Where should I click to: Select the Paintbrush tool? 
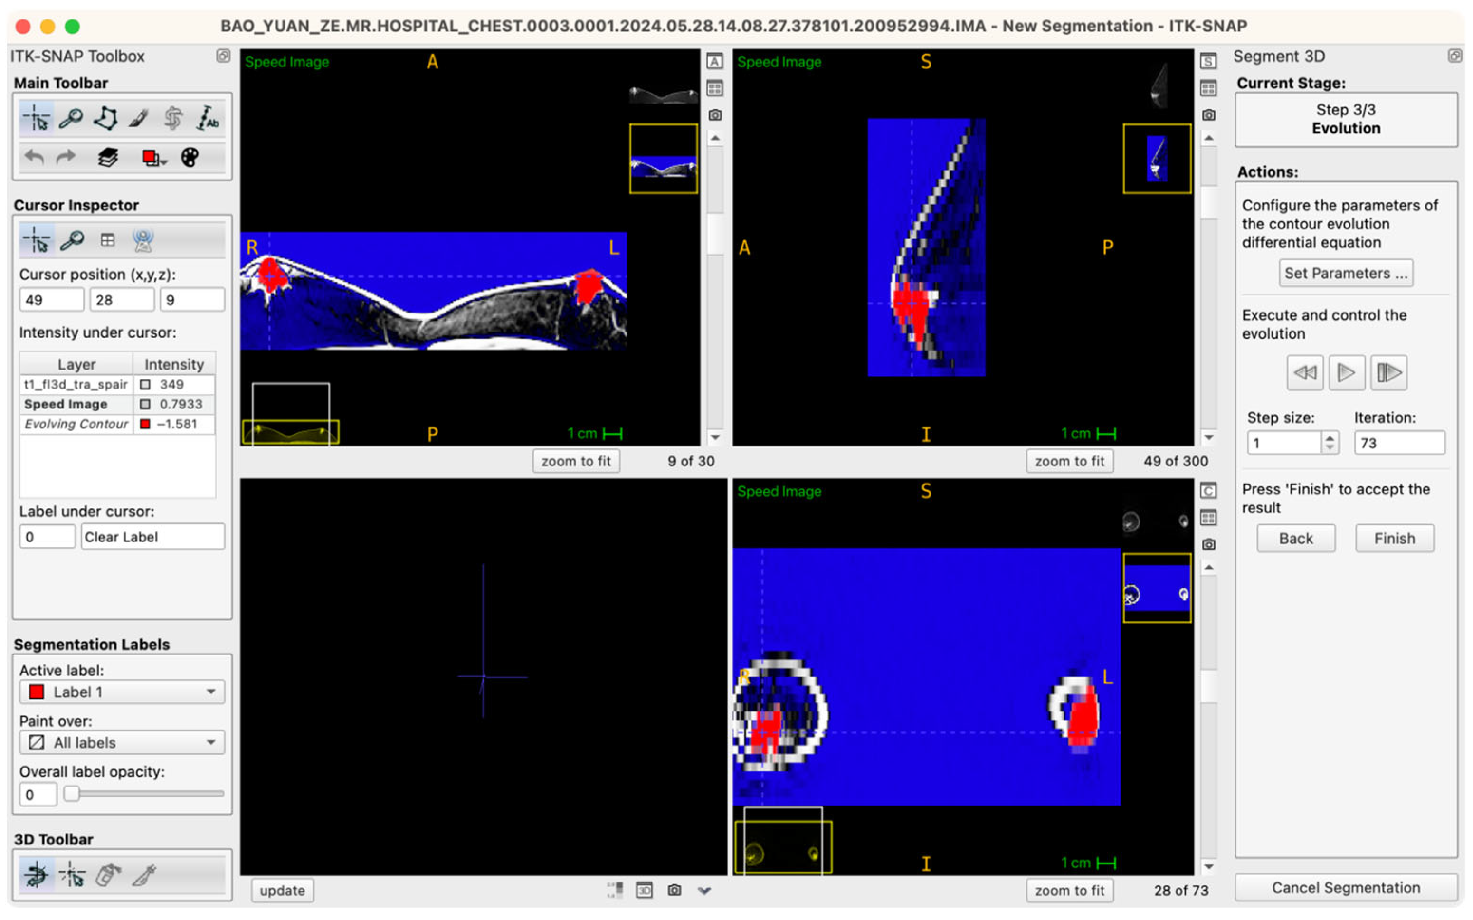(x=139, y=118)
